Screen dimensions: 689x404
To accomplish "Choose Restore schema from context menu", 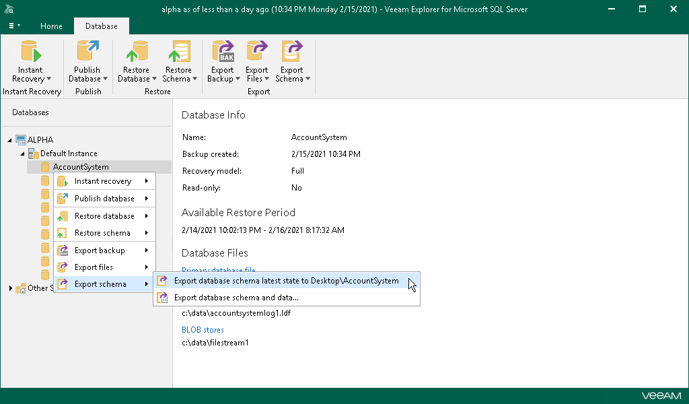I will click(104, 233).
